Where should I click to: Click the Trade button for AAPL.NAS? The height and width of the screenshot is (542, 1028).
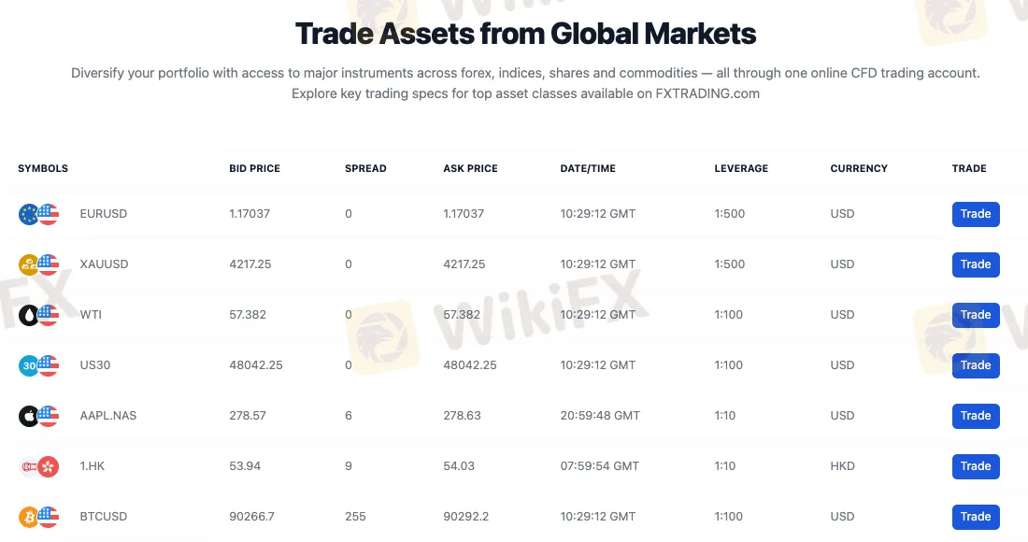coord(976,416)
